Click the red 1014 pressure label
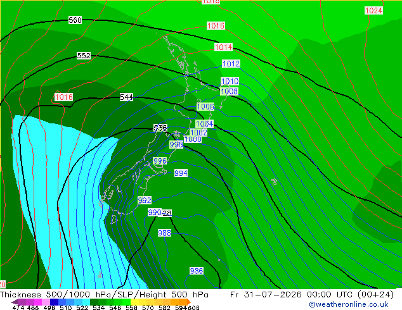The image size is (402, 310). (x=224, y=47)
